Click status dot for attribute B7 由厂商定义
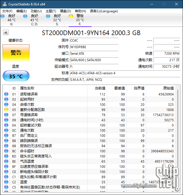183x195 pixels. (6, 135)
